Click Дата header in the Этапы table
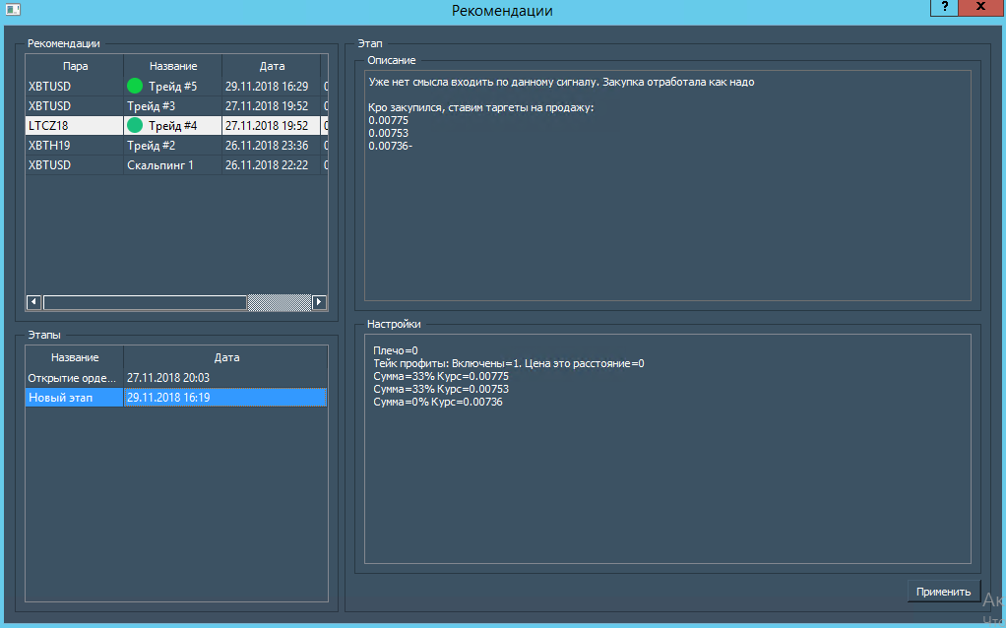1006x628 pixels. (226, 357)
